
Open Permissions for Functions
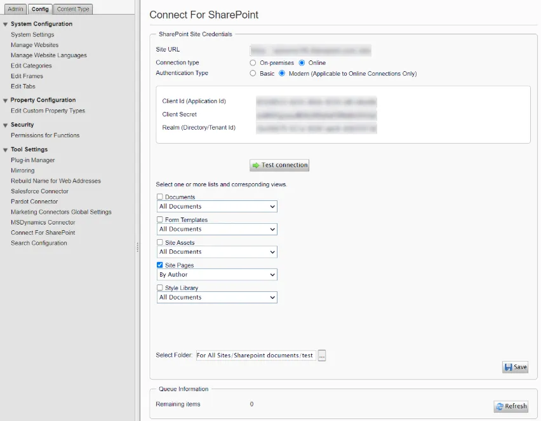tap(45, 135)
